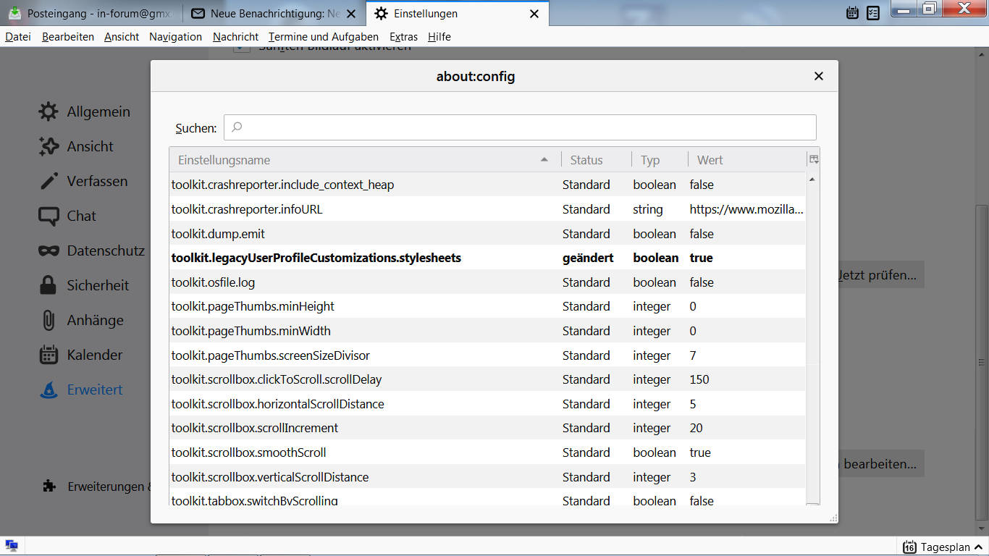Open the Chat speech bubble icon
Image resolution: width=989 pixels, height=556 pixels.
[x=49, y=216]
